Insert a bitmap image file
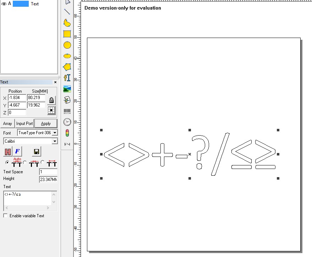 point(67,89)
